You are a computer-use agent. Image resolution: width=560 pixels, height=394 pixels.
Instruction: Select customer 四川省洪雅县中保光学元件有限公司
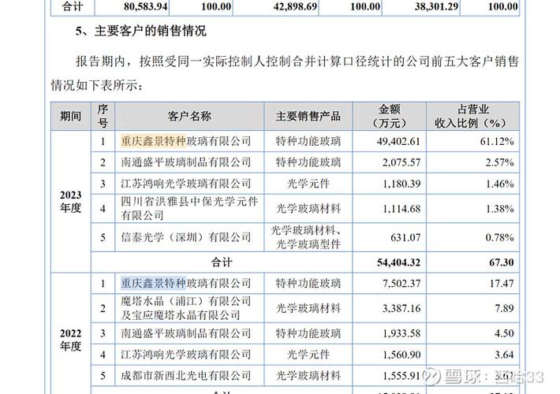(189, 208)
